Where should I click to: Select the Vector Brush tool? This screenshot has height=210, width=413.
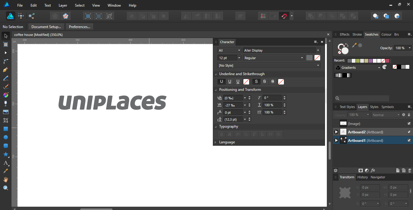[x=6, y=87]
